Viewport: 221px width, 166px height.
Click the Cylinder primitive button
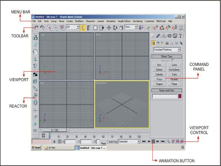(x=159, y=75)
